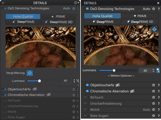
Task: Click favorite star for DxO Denoising in left panel
Action: click(x=74, y=8)
